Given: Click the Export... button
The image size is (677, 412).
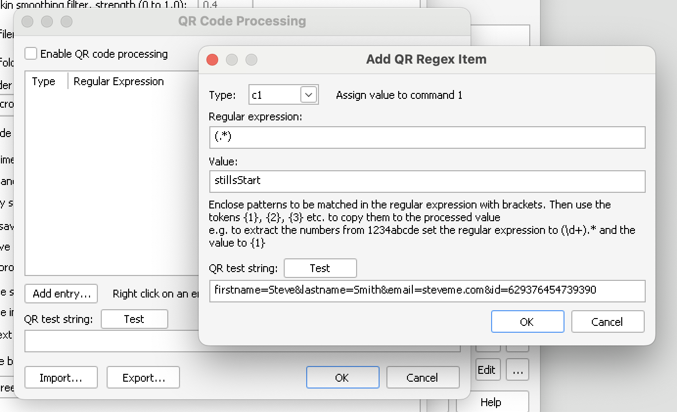Looking at the screenshot, I should [x=143, y=378].
